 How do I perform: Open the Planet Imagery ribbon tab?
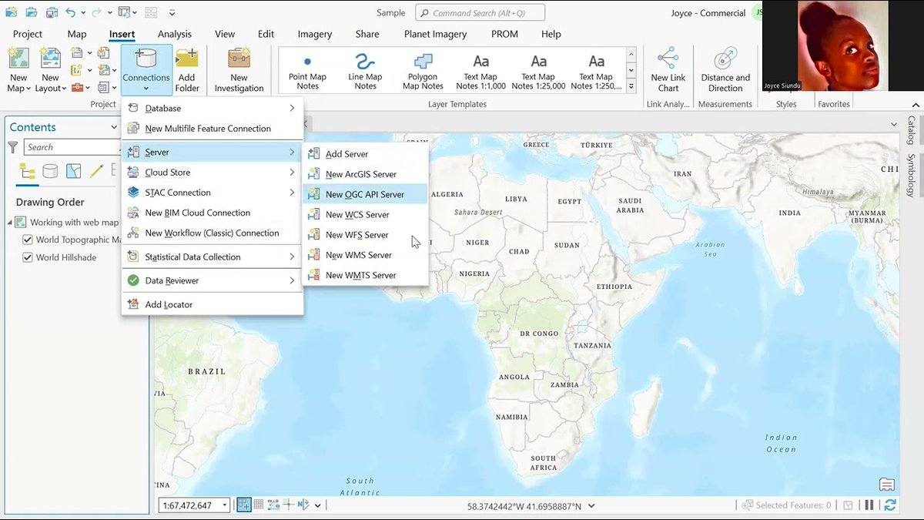[x=435, y=34]
